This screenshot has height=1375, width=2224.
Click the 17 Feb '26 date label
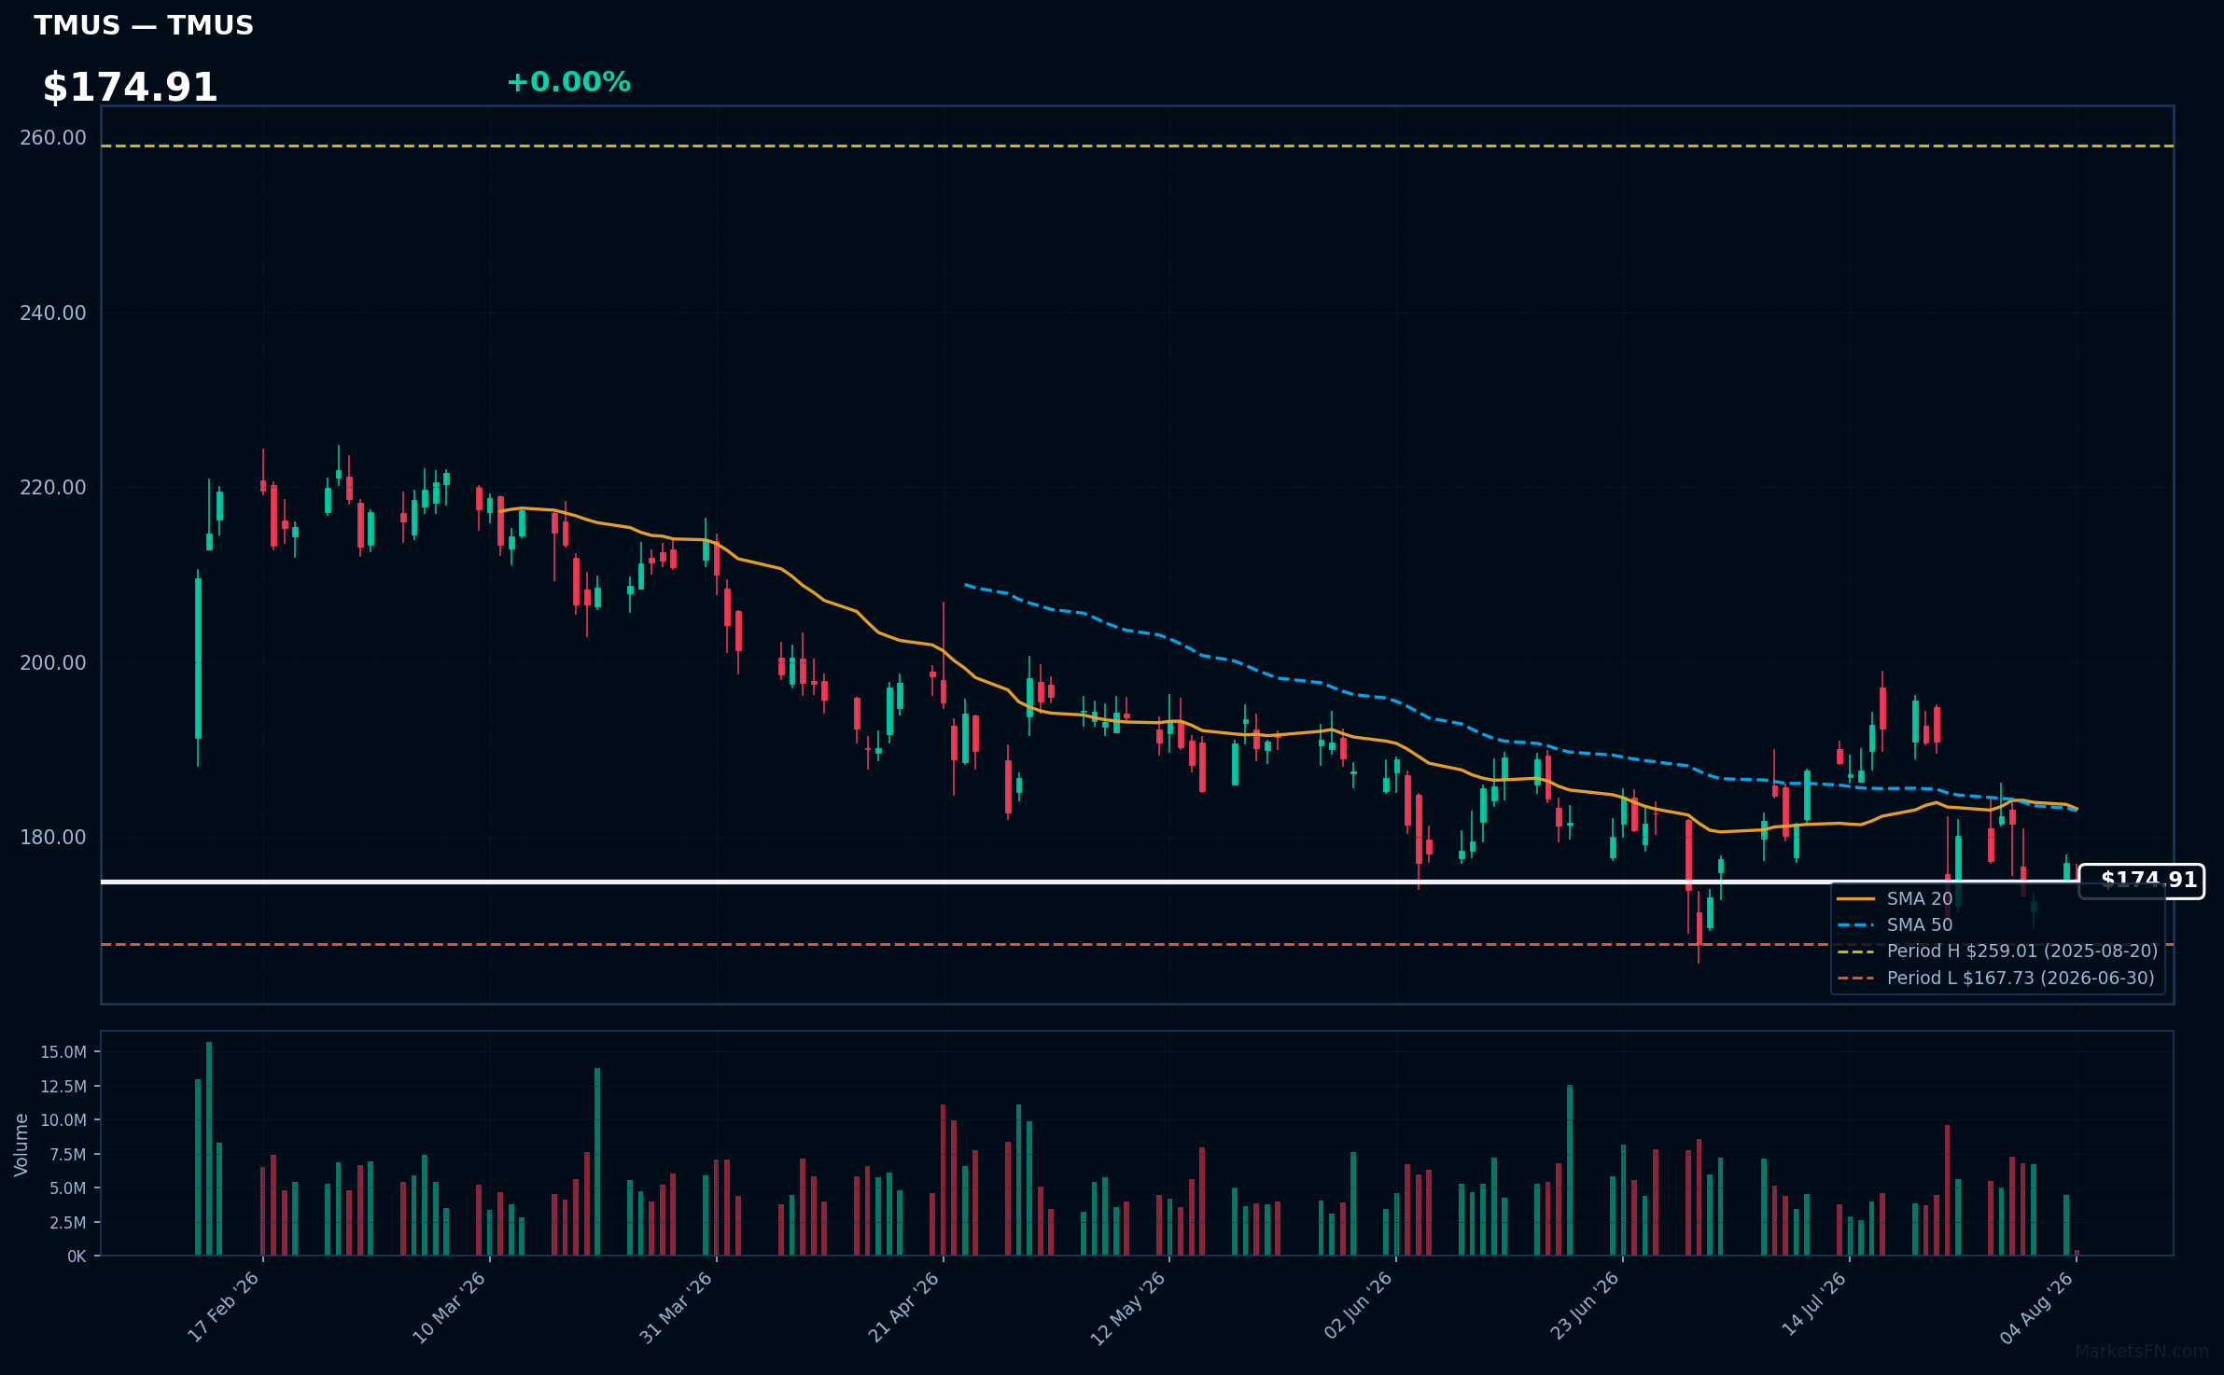[x=224, y=1306]
